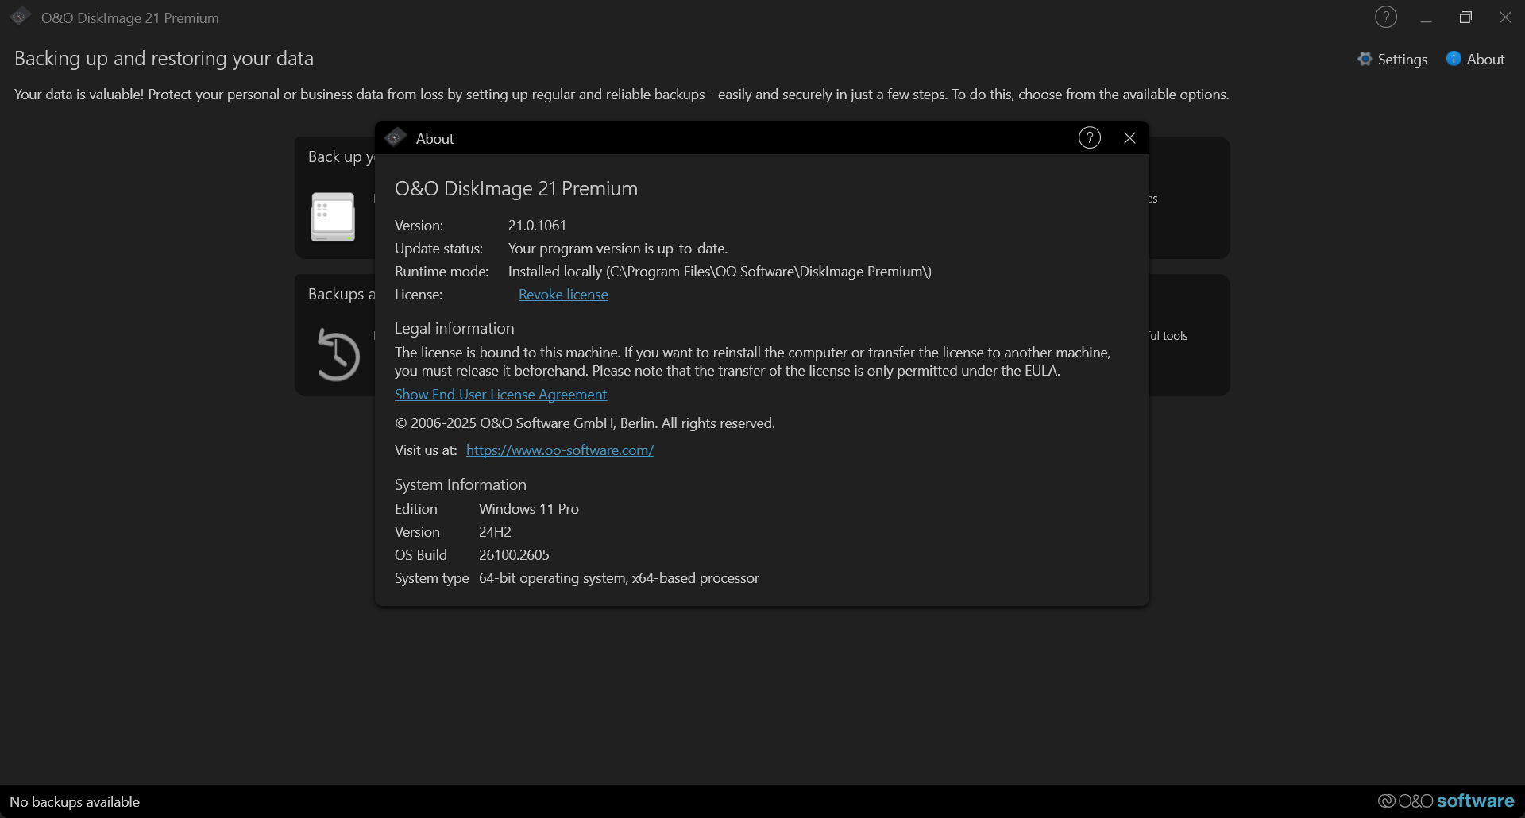
Task: Open Show End User License Agreement link
Action: 500,395
